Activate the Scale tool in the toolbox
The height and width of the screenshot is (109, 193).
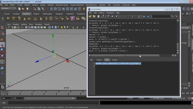2,56
